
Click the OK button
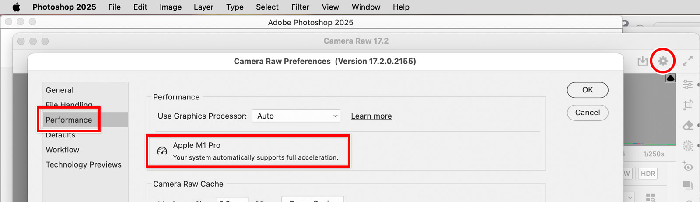pyautogui.click(x=587, y=90)
